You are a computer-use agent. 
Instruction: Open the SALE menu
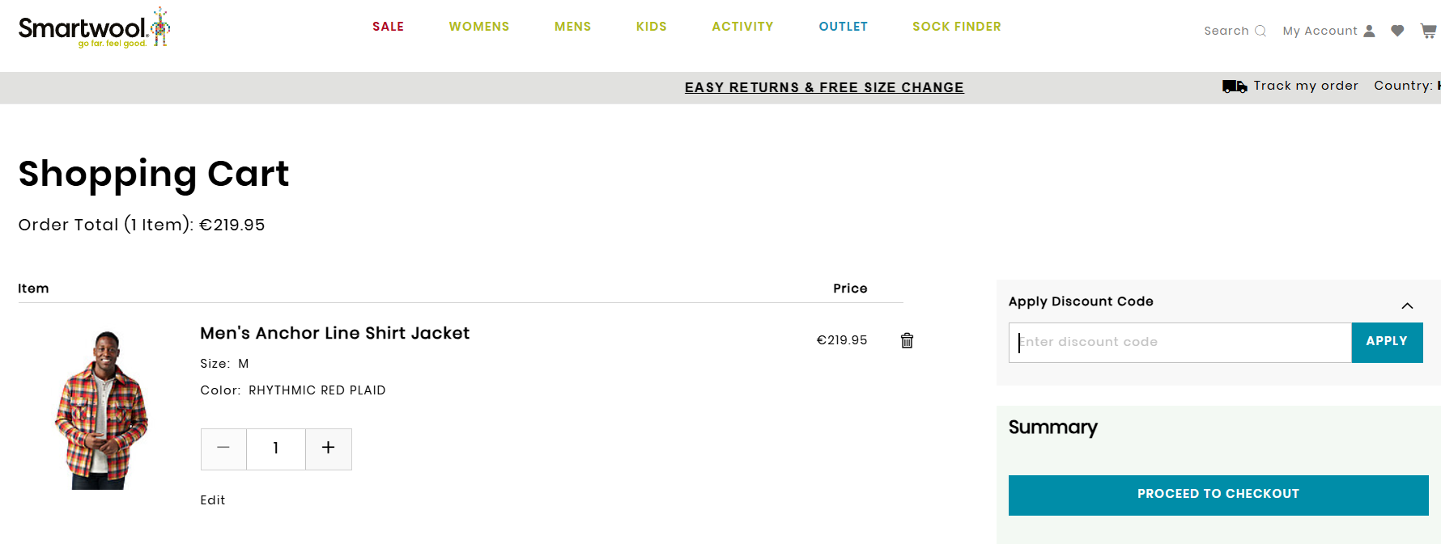[x=388, y=27]
